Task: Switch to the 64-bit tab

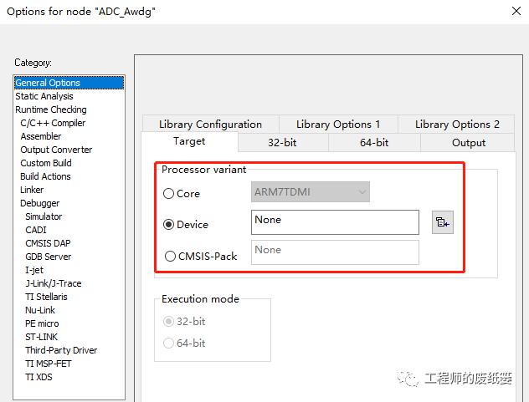Action: click(374, 143)
